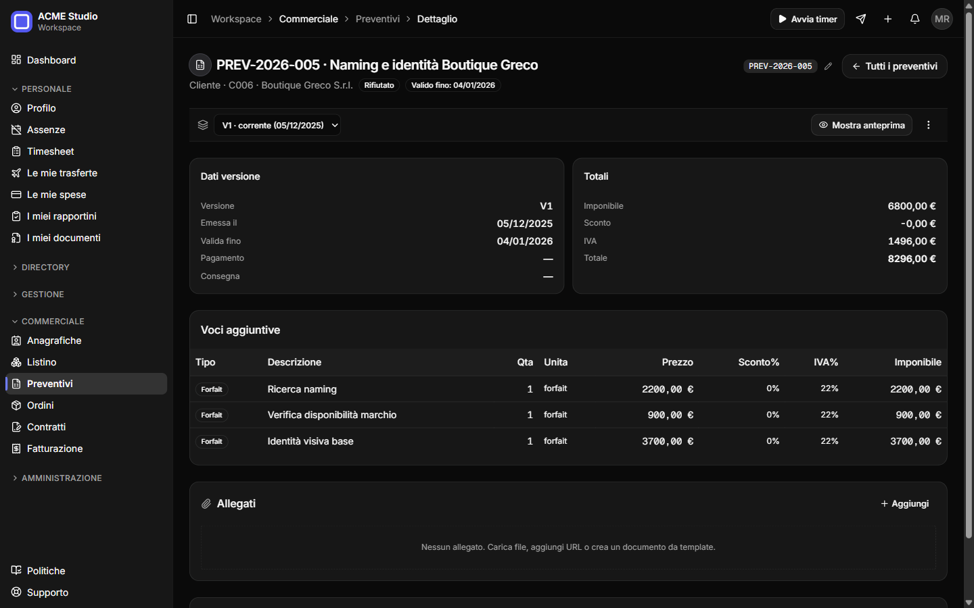Image resolution: width=974 pixels, height=608 pixels.
Task: Click the pencil edit icon near the code badge
Action: click(x=828, y=66)
